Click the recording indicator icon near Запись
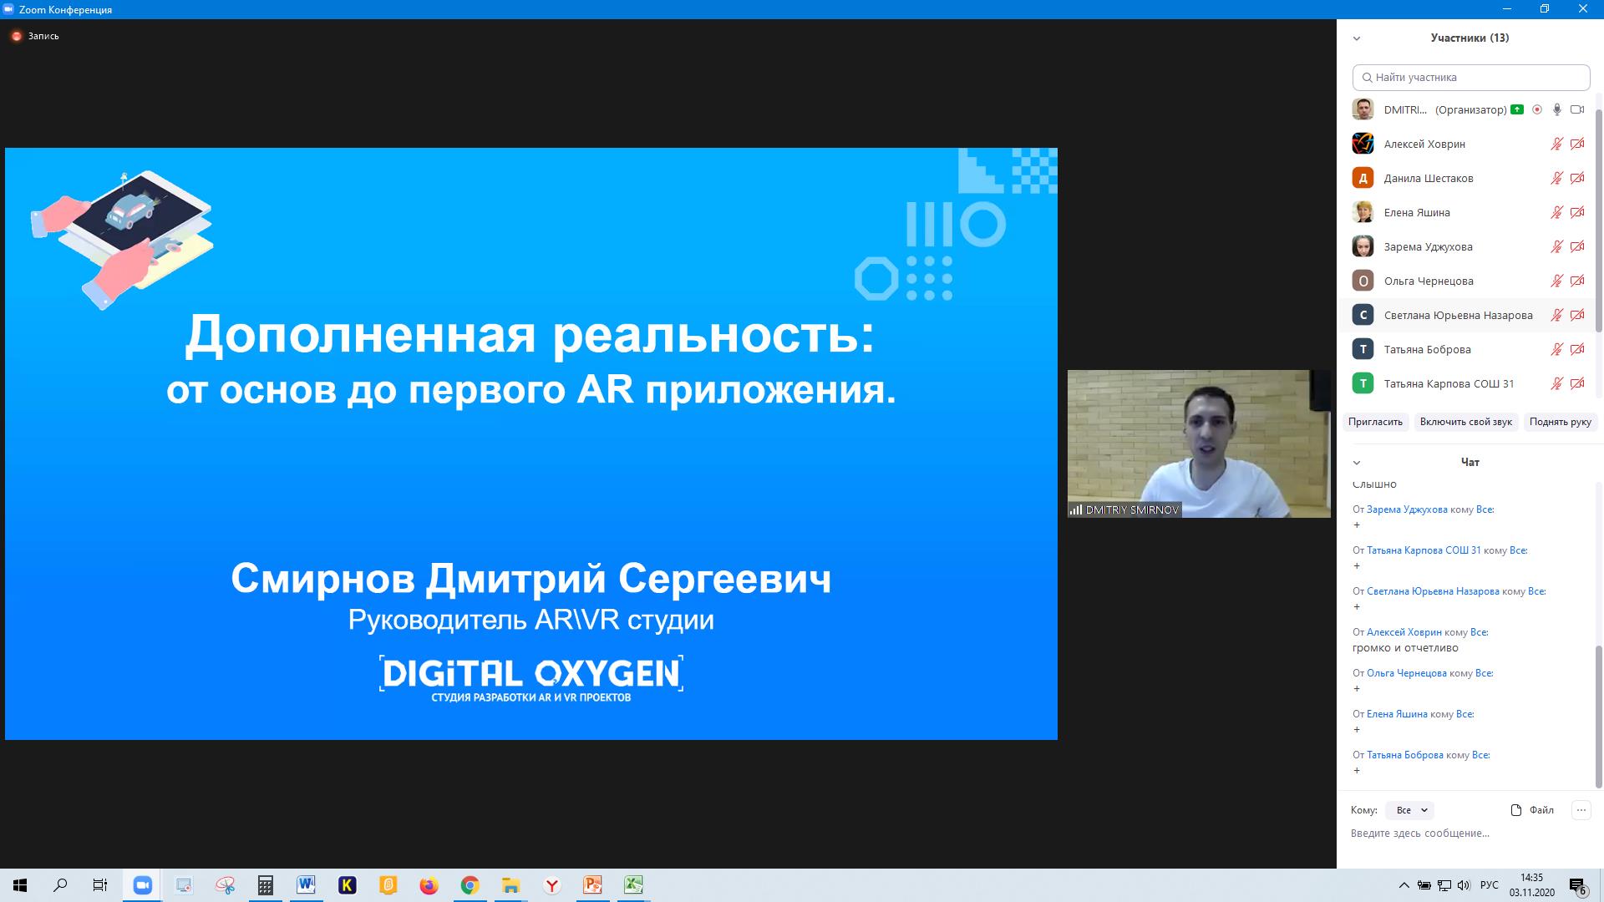1604x902 pixels. point(16,36)
